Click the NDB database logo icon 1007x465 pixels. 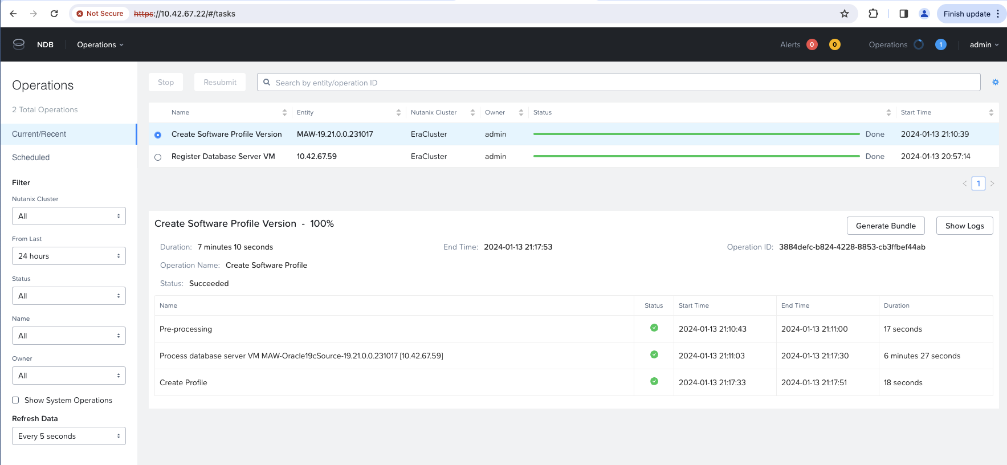pyautogui.click(x=19, y=44)
